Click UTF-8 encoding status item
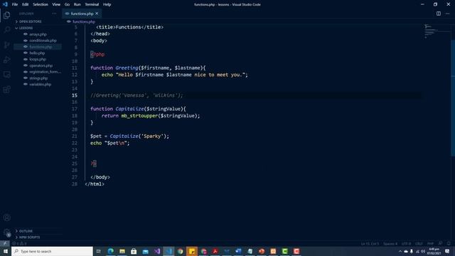The width and height of the screenshot is (455, 256). coord(406,243)
